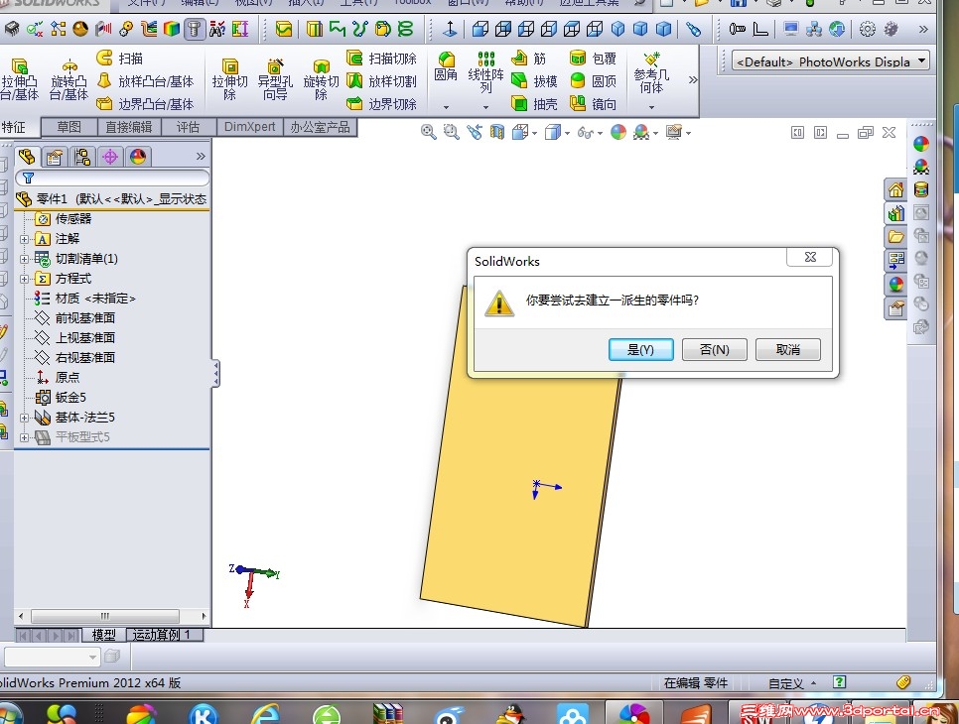Expand the 注解 tree node

25,239
